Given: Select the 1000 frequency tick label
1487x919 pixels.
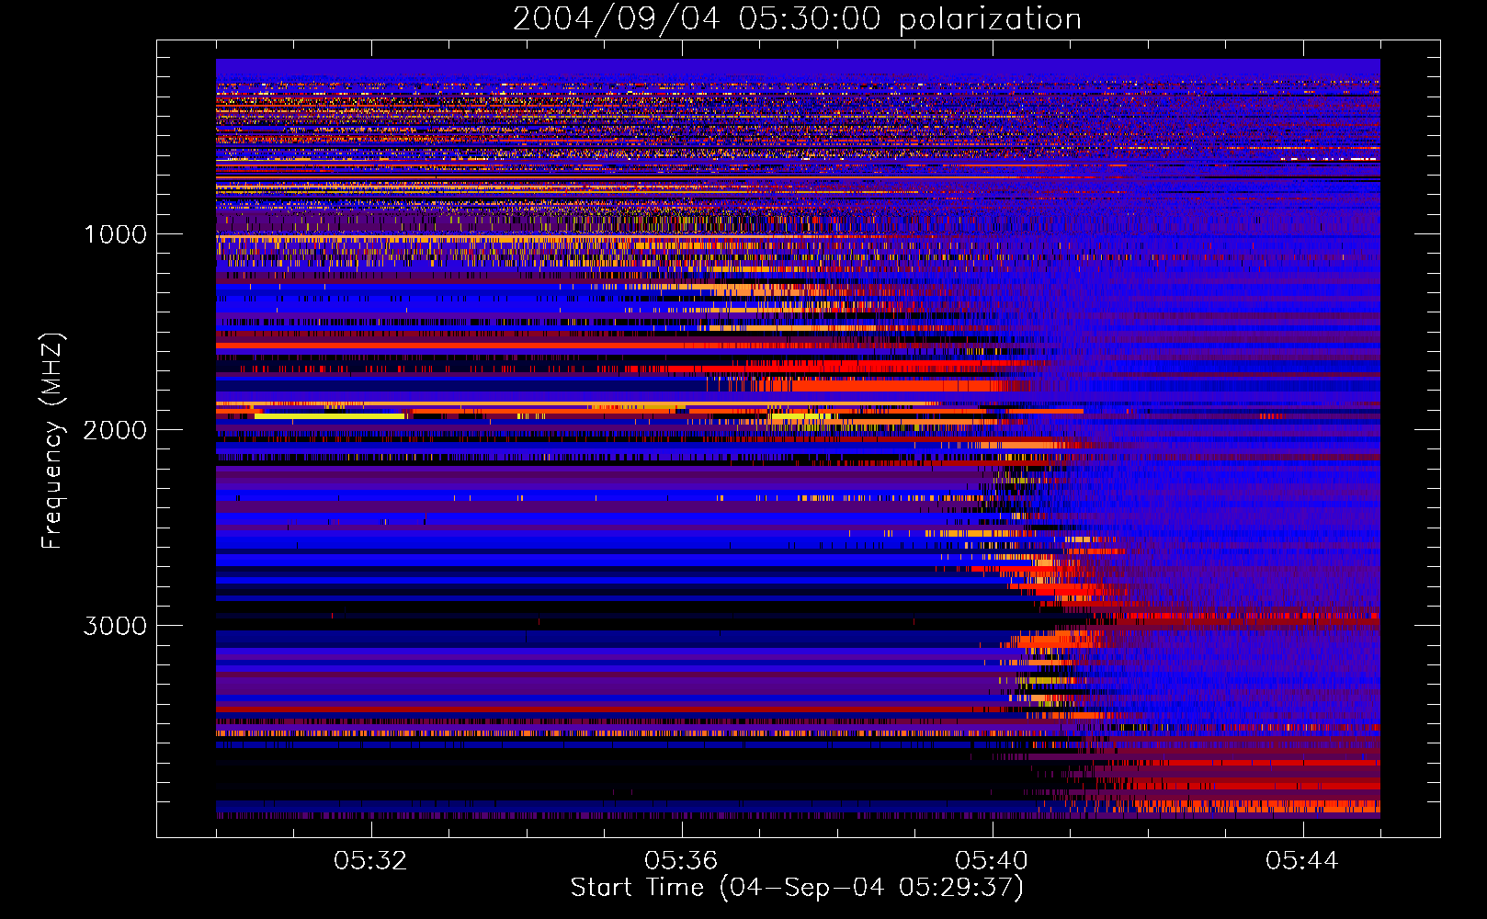Looking at the screenshot, I should tap(115, 234).
